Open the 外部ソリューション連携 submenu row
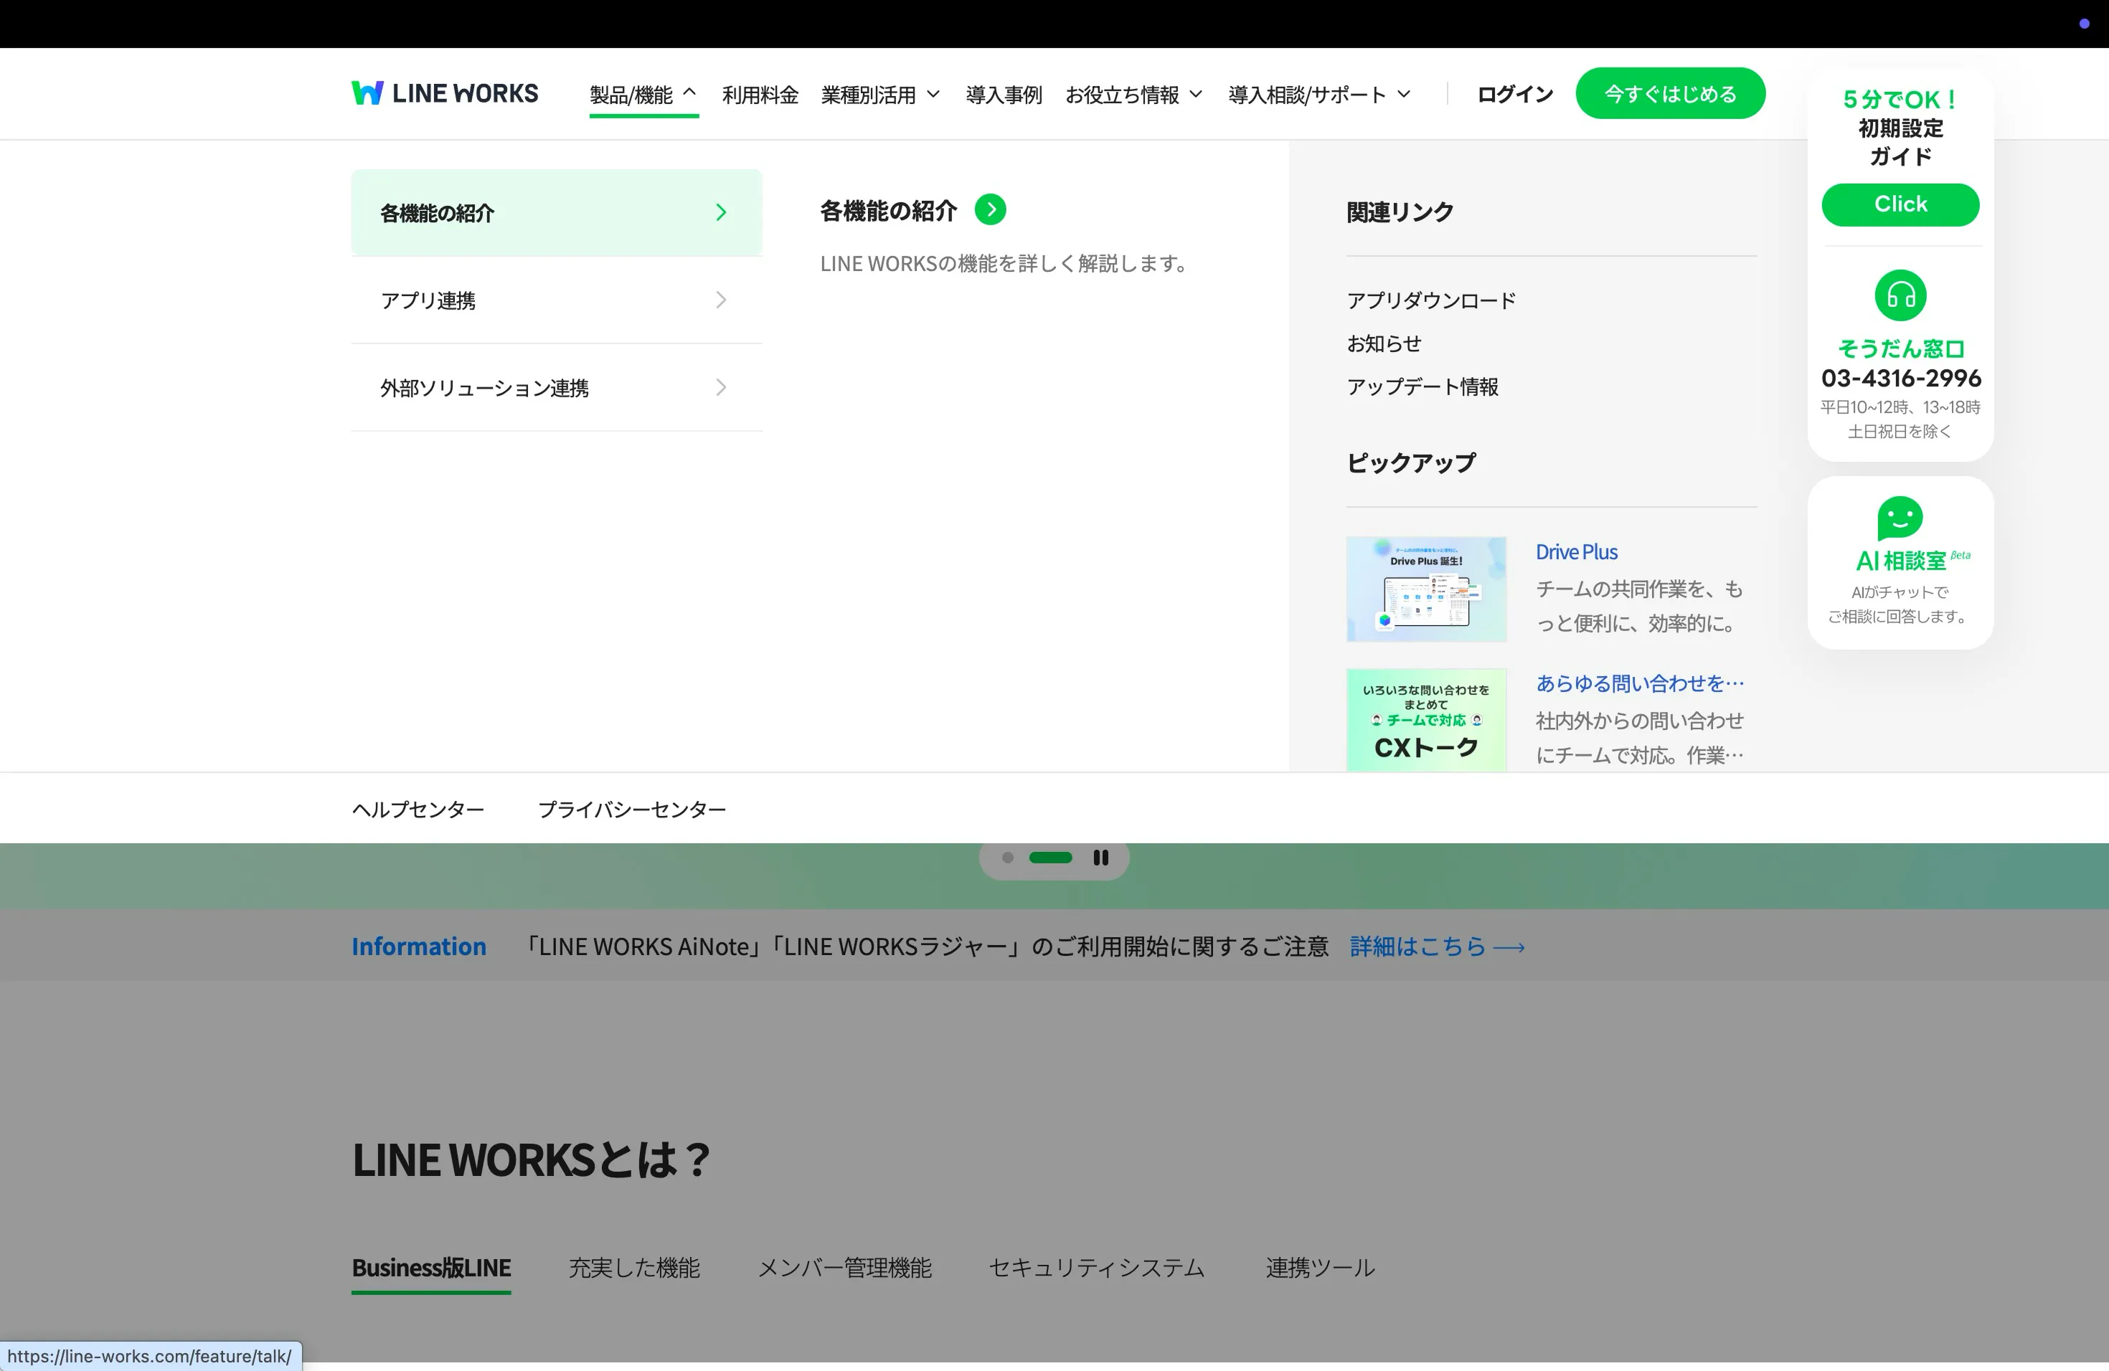2109x1371 pixels. point(557,388)
